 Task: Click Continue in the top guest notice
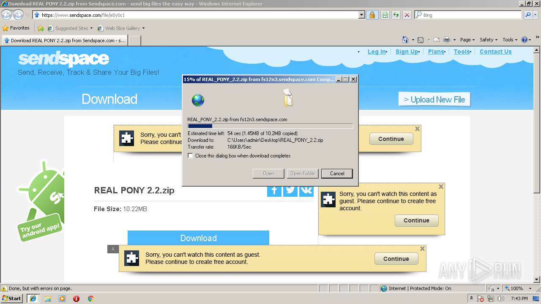391,139
